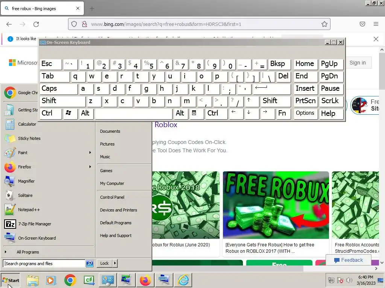
Task: Toggle left Ctrl key on On-Screen Keyboard
Action: coord(51,113)
